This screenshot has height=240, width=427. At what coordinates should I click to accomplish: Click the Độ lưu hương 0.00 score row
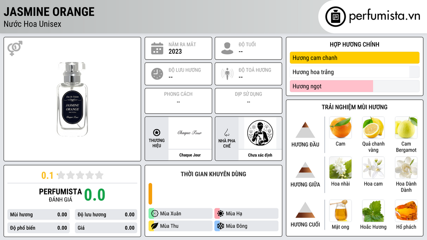[x=106, y=215]
